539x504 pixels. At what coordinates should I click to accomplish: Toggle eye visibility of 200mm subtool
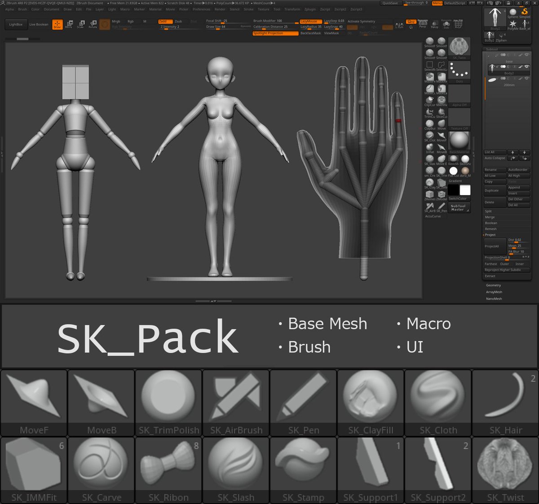click(527, 79)
